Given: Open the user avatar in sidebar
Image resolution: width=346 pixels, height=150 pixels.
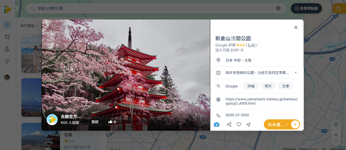Looking at the screenshot, I should point(7,77).
